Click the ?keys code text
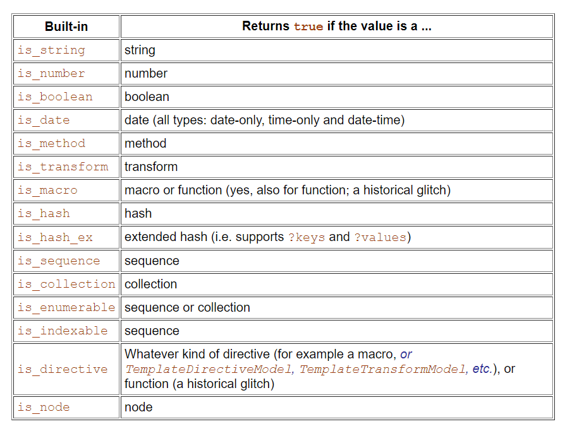 tap(307, 237)
